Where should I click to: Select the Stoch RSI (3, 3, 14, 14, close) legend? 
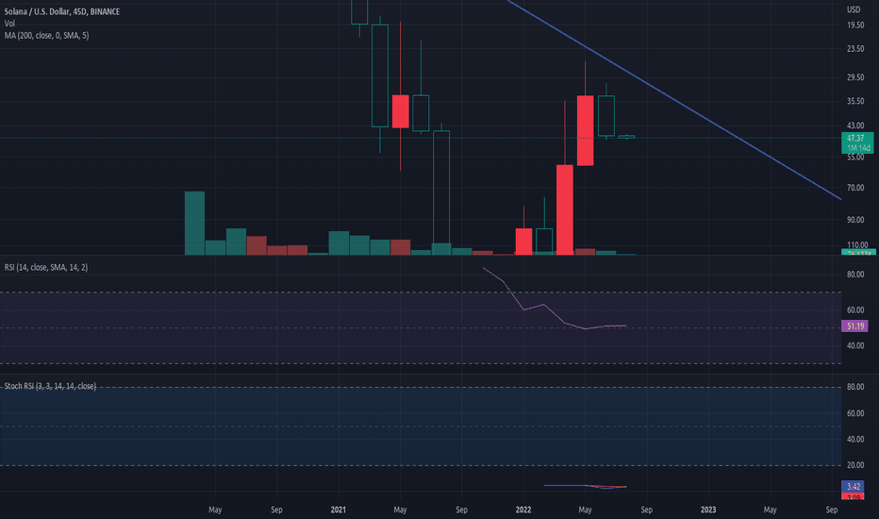point(50,386)
